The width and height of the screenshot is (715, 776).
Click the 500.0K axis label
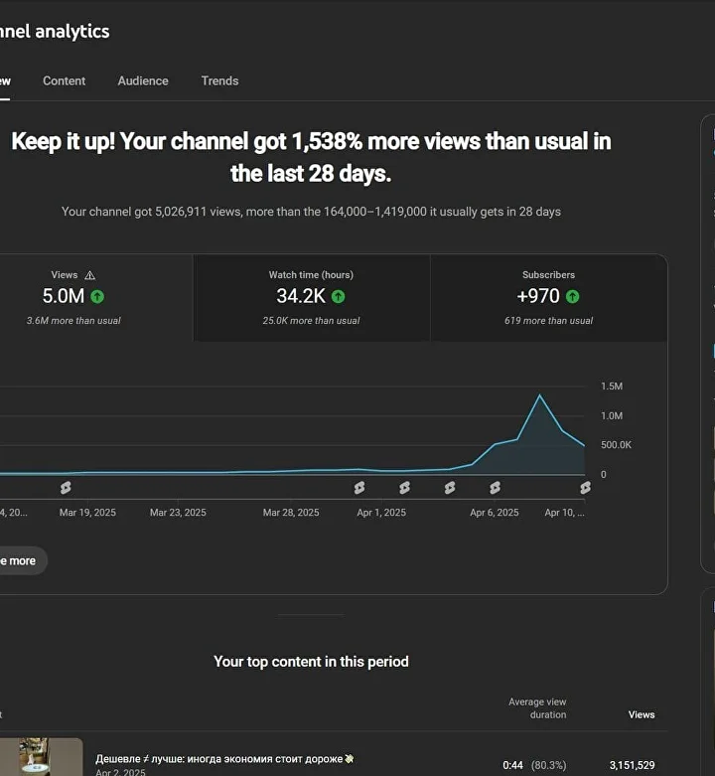click(x=616, y=445)
